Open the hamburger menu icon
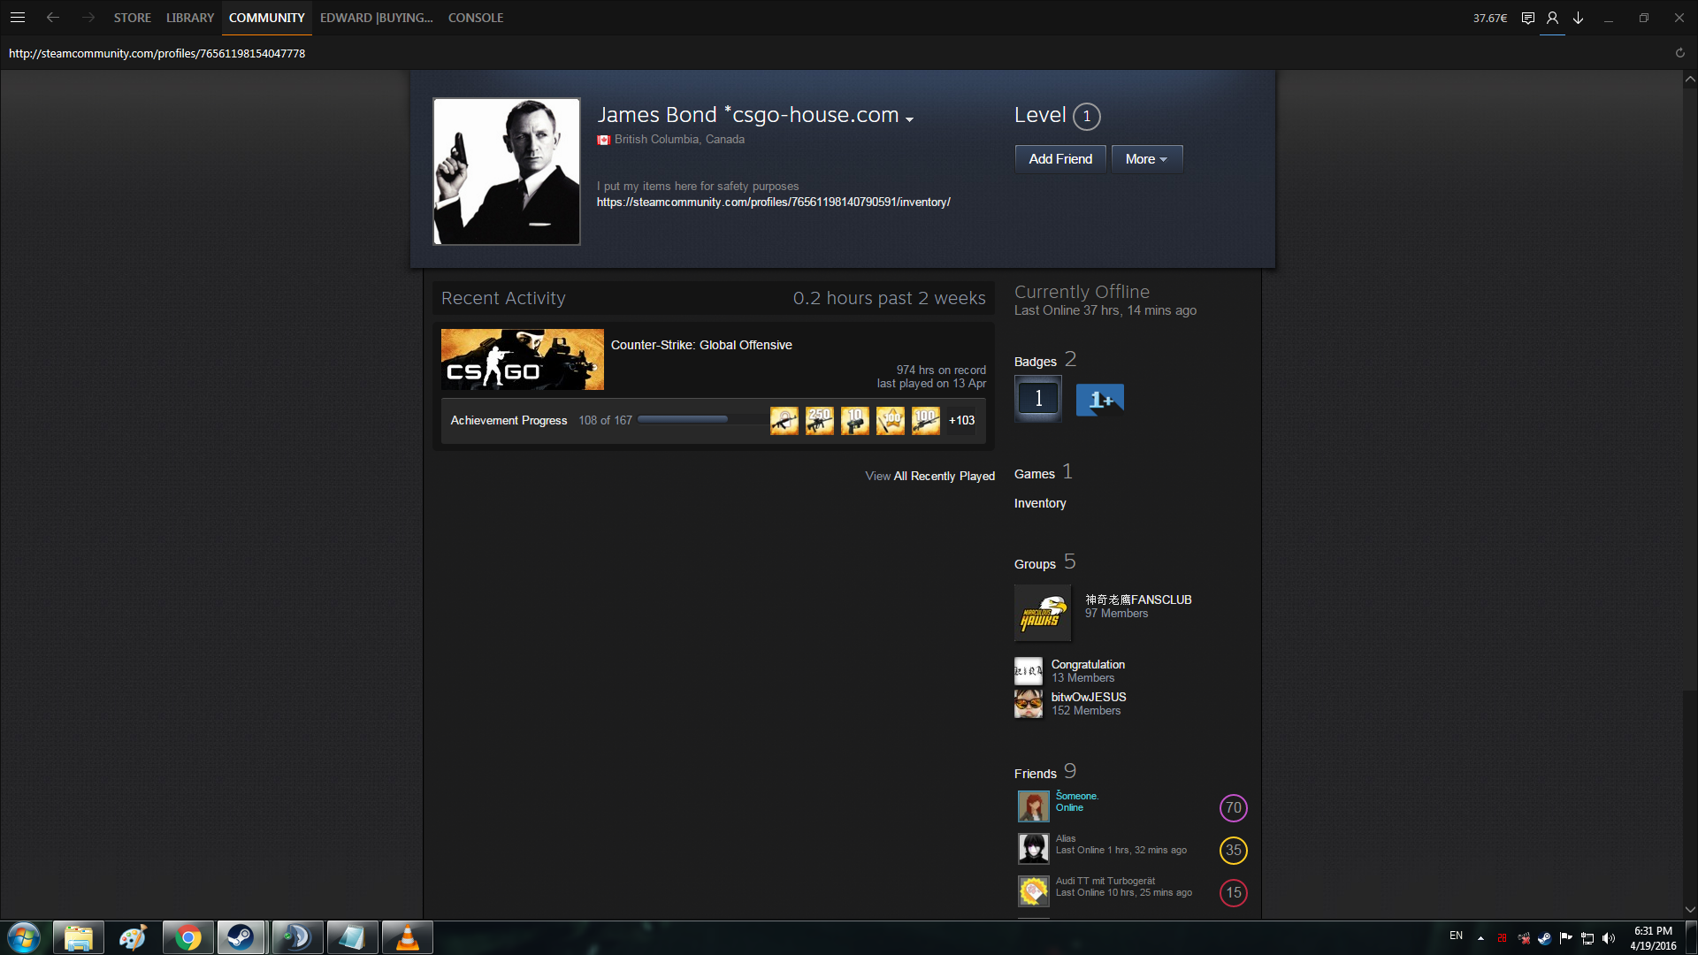The height and width of the screenshot is (955, 1698). pos(17,18)
